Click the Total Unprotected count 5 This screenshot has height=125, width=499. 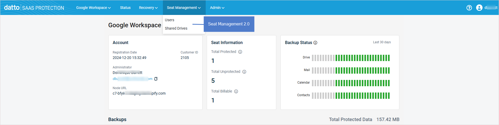coord(213,81)
